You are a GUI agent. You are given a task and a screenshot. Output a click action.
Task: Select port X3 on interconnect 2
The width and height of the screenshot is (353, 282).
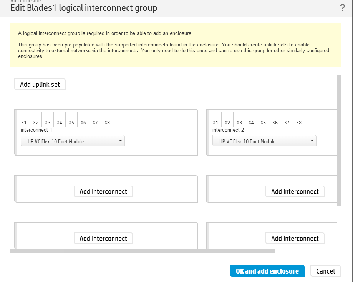239,123
